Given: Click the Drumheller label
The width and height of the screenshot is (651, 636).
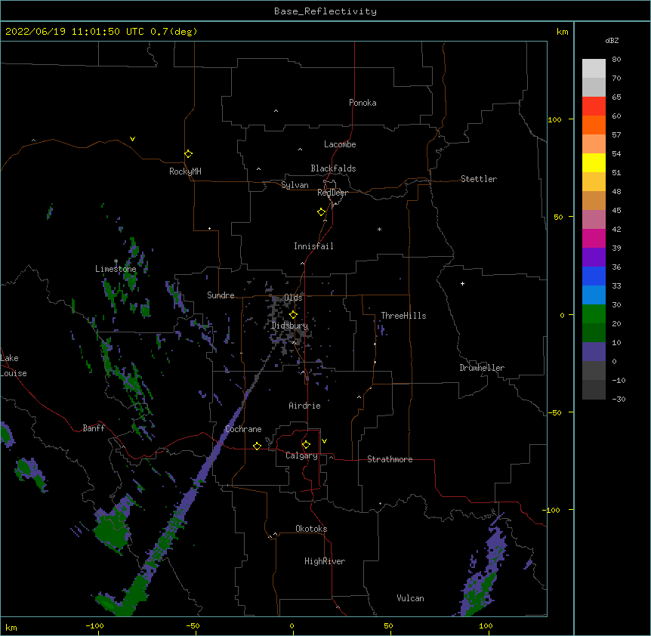Looking at the screenshot, I should [482, 368].
